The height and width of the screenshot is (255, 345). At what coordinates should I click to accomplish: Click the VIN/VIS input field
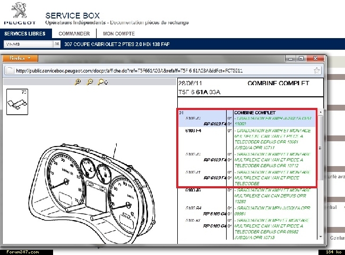pos(29,44)
